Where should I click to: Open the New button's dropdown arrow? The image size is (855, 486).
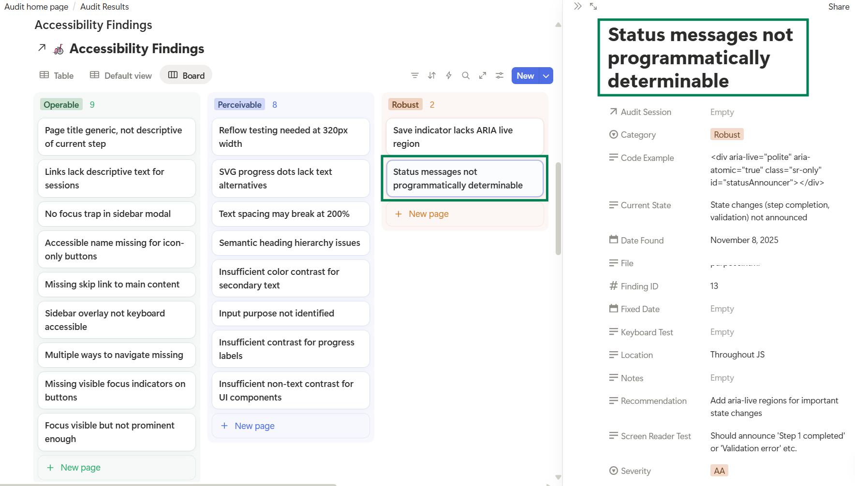(546, 75)
